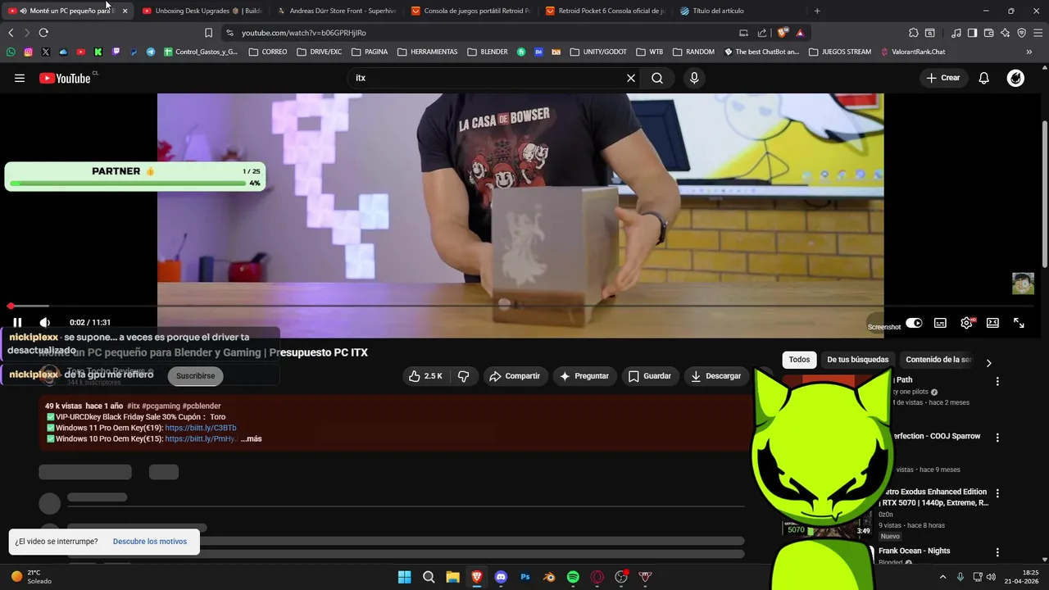Viewport: 1049px width, 590px height.
Task: Pause the video with the pause button
Action: click(17, 323)
